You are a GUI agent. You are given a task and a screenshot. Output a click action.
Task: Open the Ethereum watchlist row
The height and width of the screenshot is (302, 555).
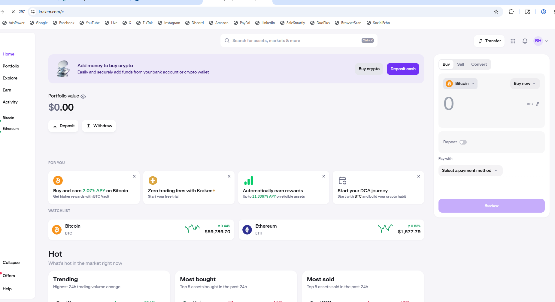pos(331,230)
